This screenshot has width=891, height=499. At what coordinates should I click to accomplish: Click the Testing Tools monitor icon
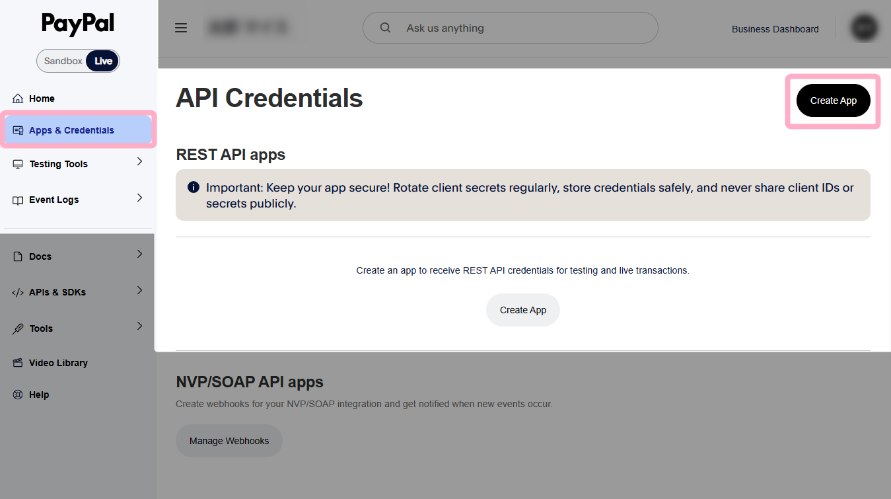[x=18, y=164]
